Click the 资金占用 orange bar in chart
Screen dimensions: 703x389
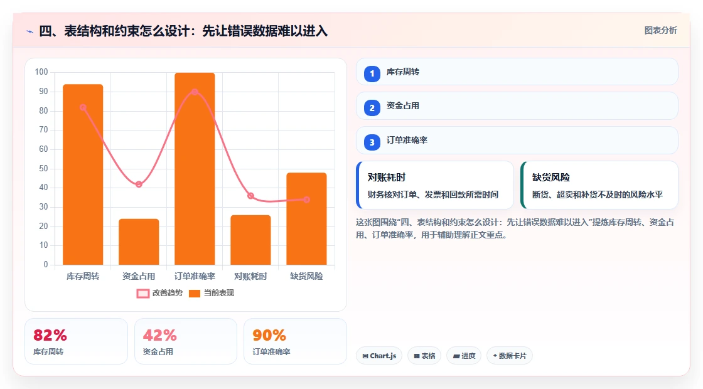[x=139, y=242]
